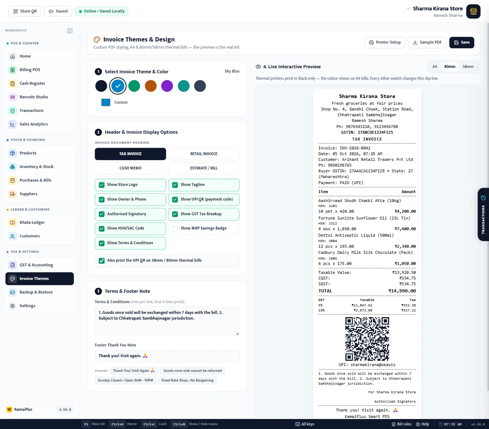Select the purple theme color
The width and height of the screenshot is (489, 429).
(x=167, y=86)
